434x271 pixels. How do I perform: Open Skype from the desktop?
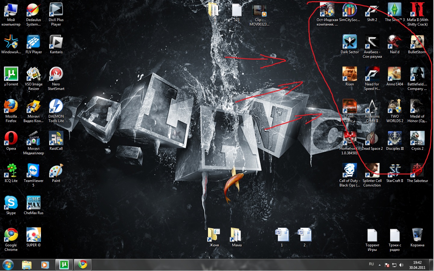click(x=11, y=205)
